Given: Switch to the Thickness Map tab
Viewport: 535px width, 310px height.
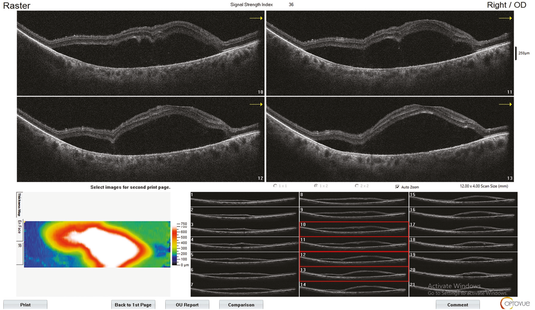Looking at the screenshot, I should point(19,205).
